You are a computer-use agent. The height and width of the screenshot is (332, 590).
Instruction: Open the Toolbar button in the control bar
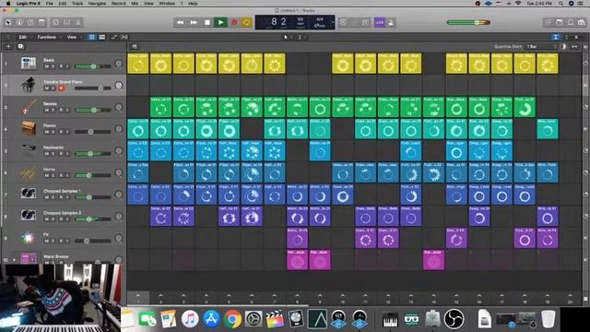pos(41,22)
